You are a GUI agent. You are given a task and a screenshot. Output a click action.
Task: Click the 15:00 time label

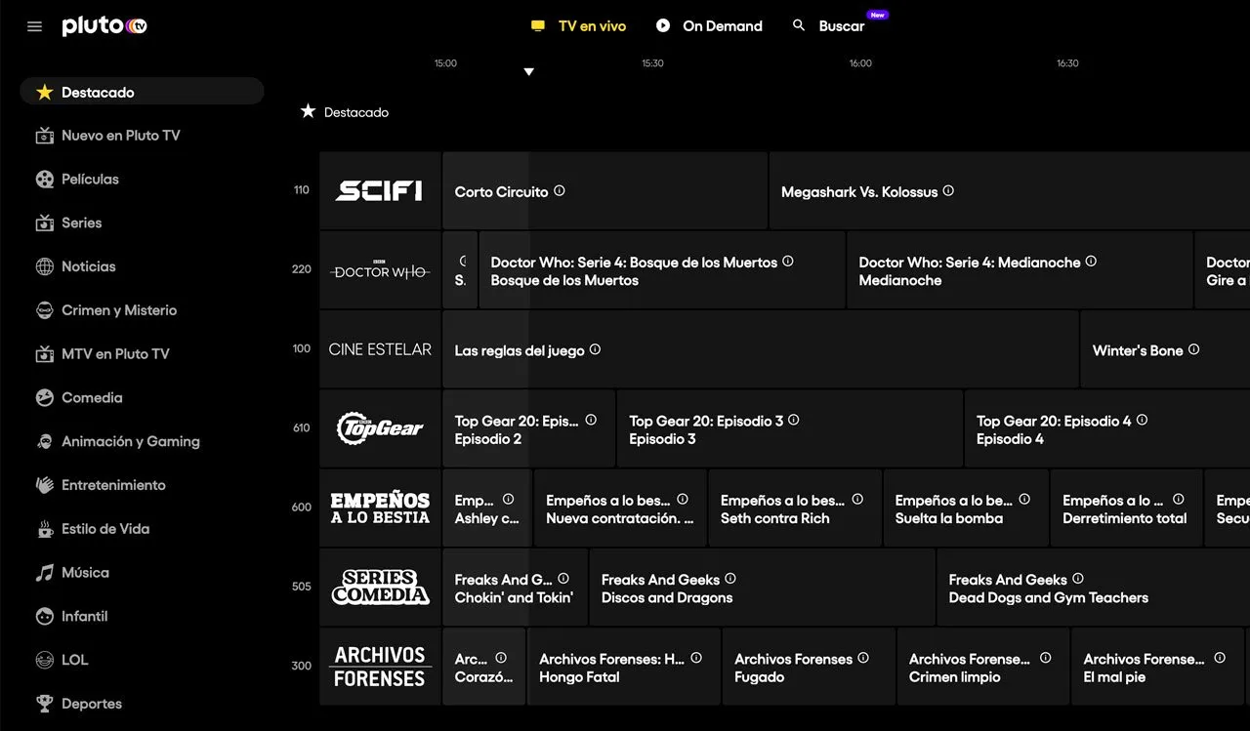click(445, 63)
